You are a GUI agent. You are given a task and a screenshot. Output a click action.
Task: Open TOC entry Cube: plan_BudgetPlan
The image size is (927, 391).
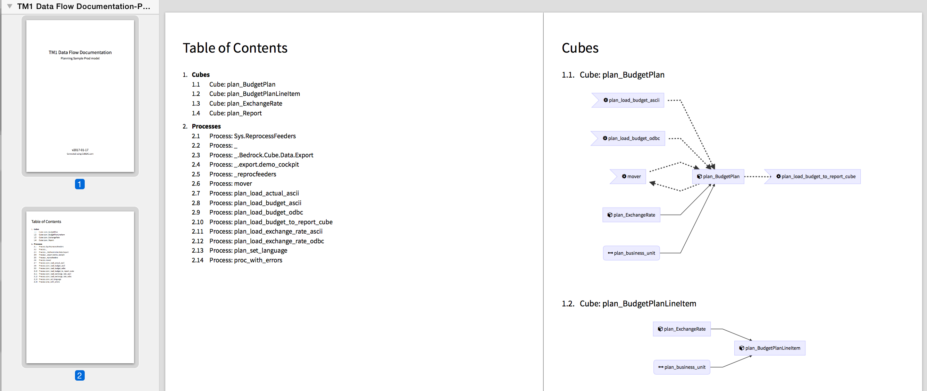pyautogui.click(x=242, y=84)
